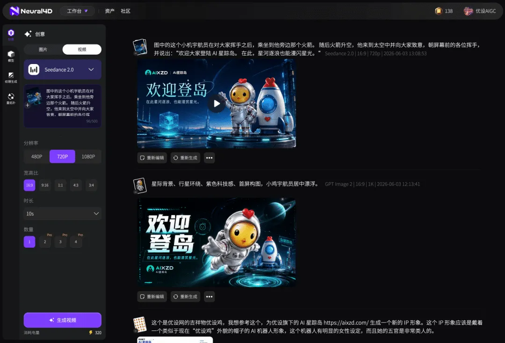505x343 pixels.
Task: Open the generated 欢迎登岛 astronaut image
Action: (216, 242)
